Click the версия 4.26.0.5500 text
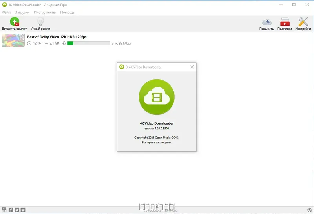 pyautogui.click(x=157, y=129)
